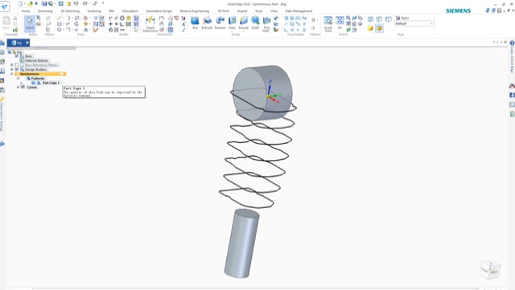515x290 pixels.
Task: Open the Styles Default dropdown
Action: [414, 23]
